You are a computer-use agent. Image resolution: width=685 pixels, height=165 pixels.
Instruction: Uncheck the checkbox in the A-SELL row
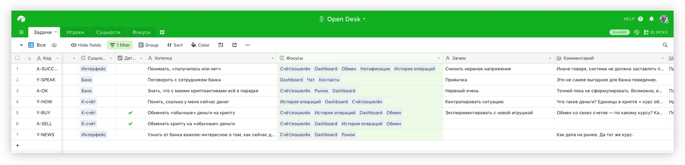130,124
